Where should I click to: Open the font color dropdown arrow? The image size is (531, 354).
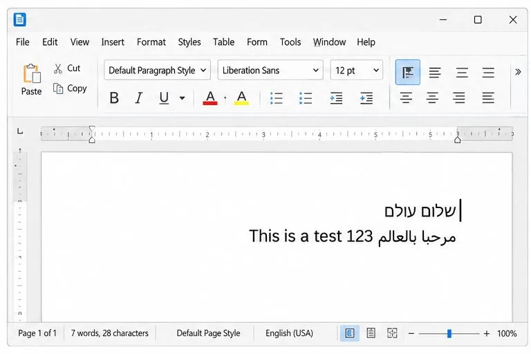(225, 98)
